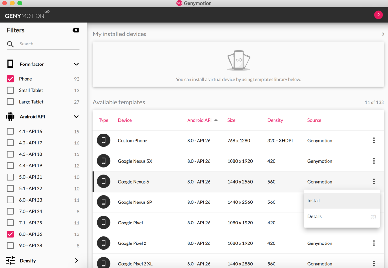Click the 11 of 133 template count
Screen dimensions: 388x268
coord(374,102)
